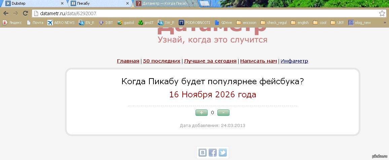The height and width of the screenshot is (160, 389).
Task: Click the address bar URL field
Action: (202, 13)
